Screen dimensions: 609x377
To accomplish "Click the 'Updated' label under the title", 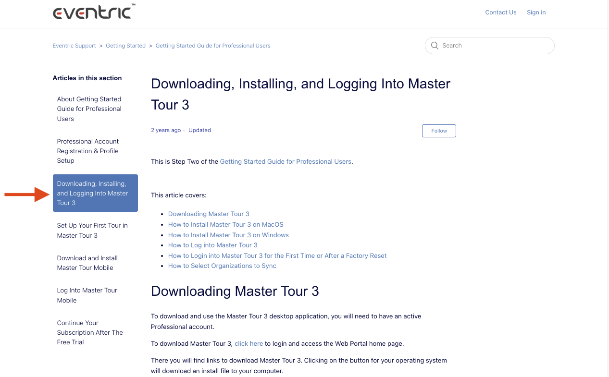I will coord(199,130).
